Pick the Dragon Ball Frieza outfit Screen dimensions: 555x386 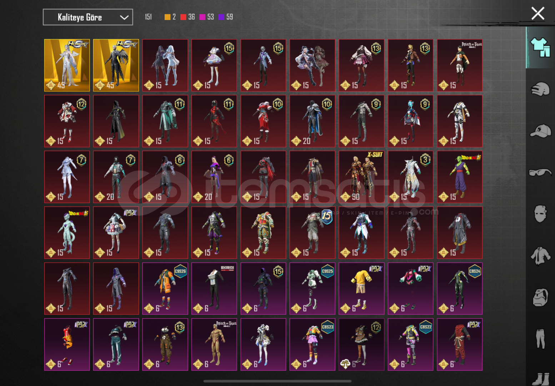tap(67, 233)
